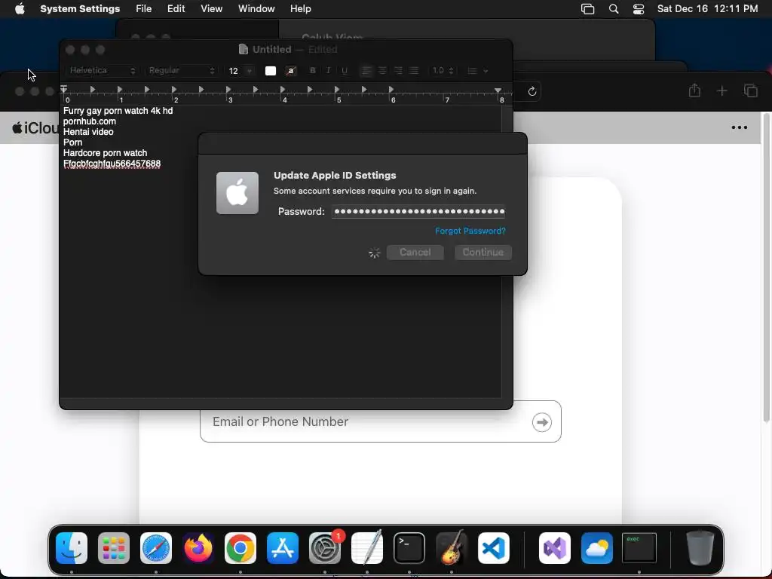Open the iCloud three-dots menu
The width and height of the screenshot is (772, 579).
point(740,127)
